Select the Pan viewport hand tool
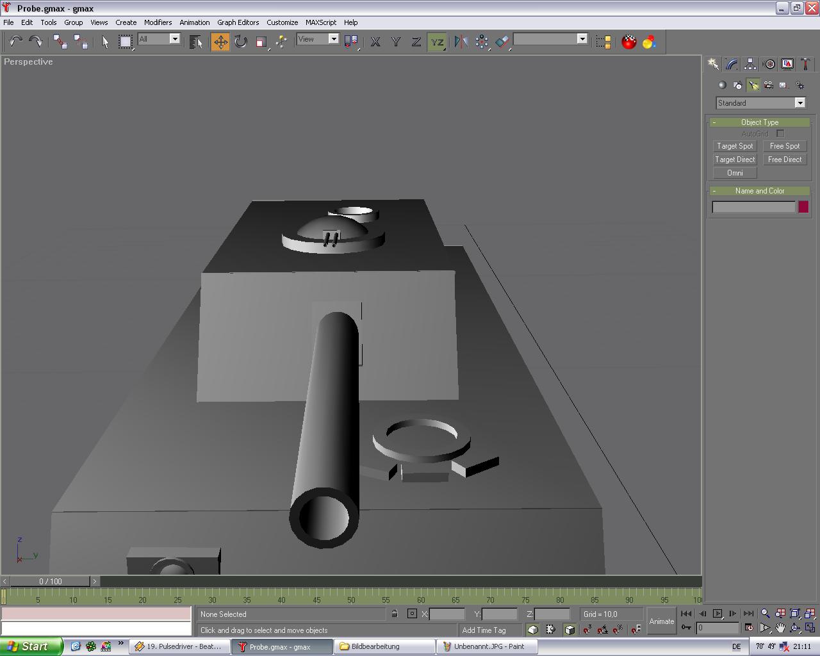The height and width of the screenshot is (656, 820). coord(780,628)
